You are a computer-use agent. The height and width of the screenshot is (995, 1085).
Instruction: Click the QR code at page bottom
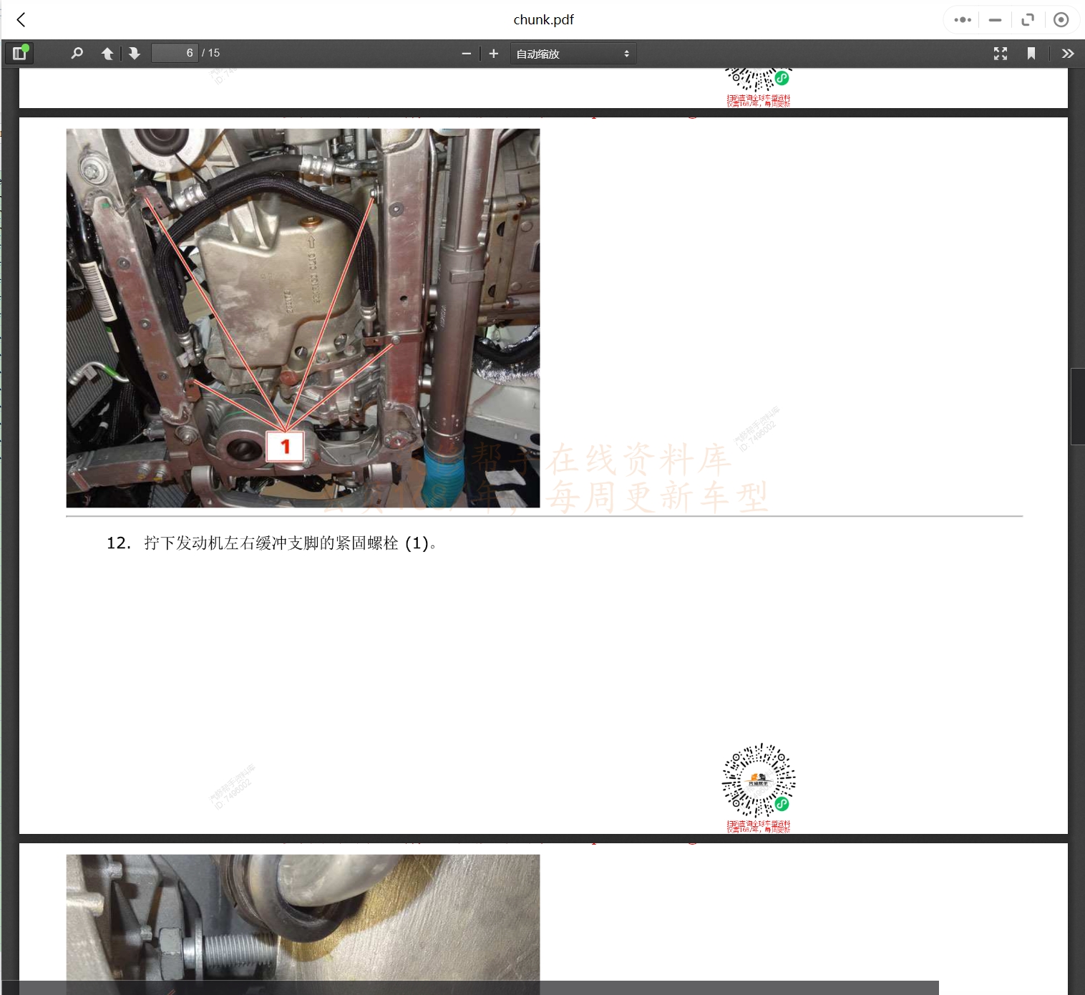pyautogui.click(x=759, y=781)
